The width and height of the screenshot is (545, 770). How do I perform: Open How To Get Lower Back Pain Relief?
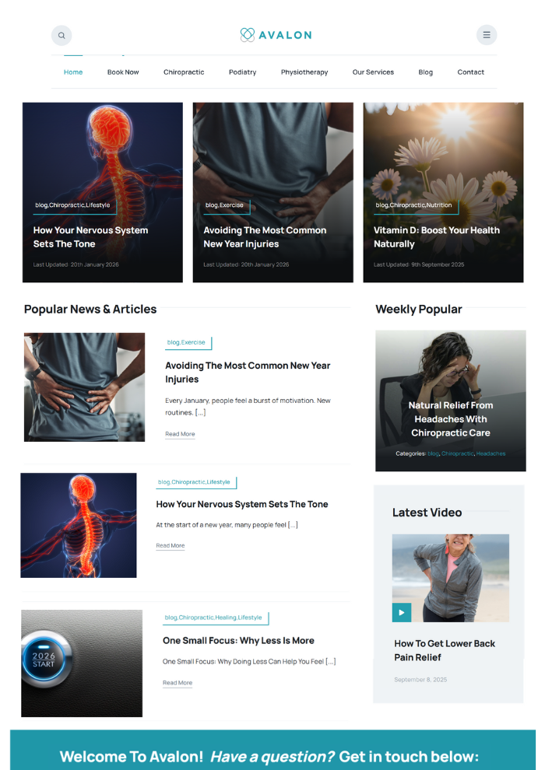(445, 650)
